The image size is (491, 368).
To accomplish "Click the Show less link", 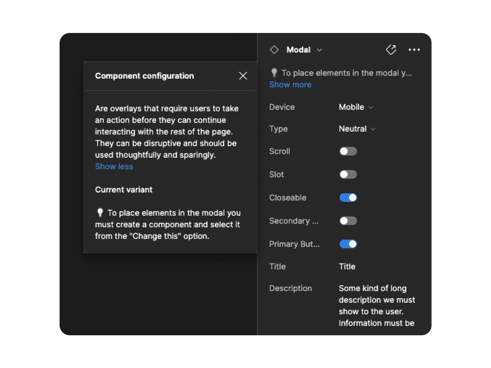I will [114, 167].
